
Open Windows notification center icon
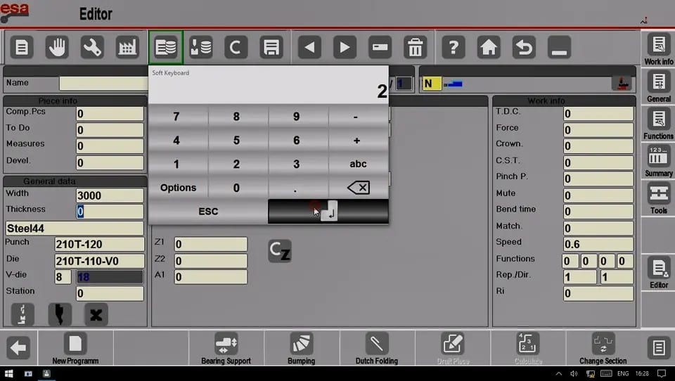[x=662, y=374]
